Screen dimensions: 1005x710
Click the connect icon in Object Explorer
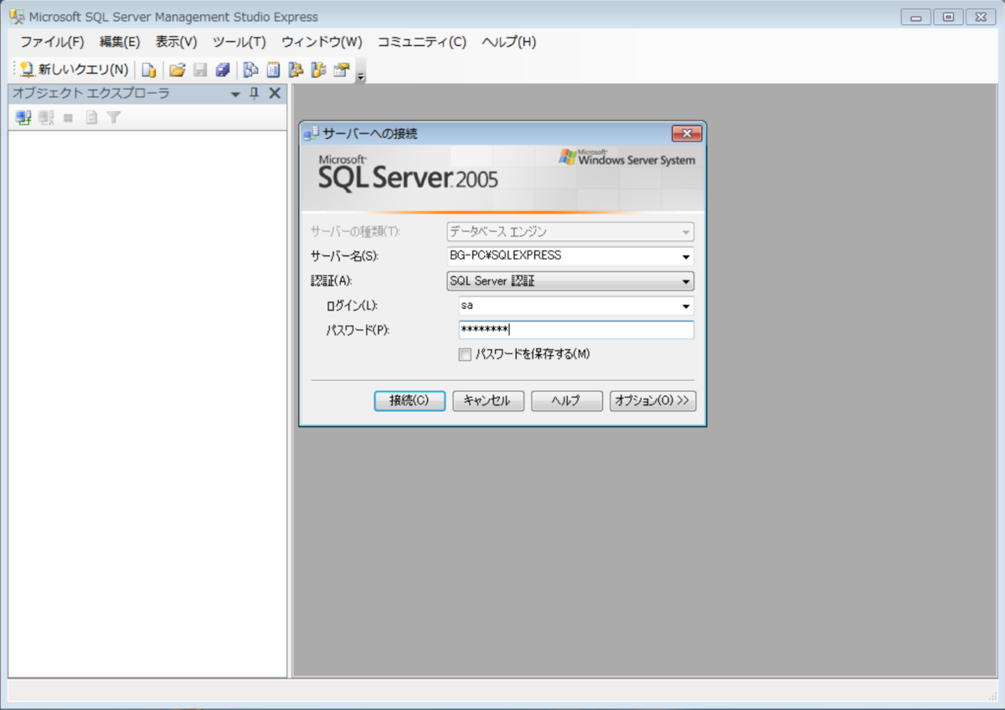(23, 118)
